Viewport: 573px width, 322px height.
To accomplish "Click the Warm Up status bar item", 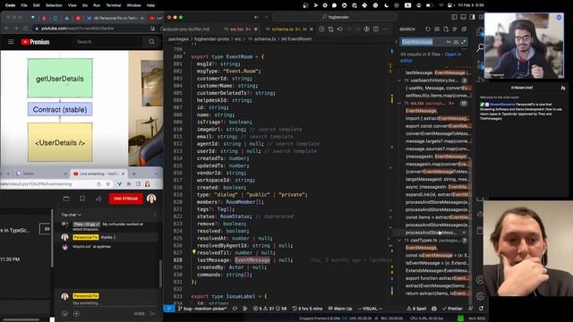I will coord(340,309).
